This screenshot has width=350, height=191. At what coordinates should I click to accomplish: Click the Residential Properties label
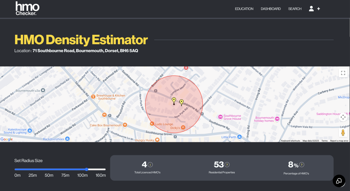pyautogui.click(x=221, y=172)
